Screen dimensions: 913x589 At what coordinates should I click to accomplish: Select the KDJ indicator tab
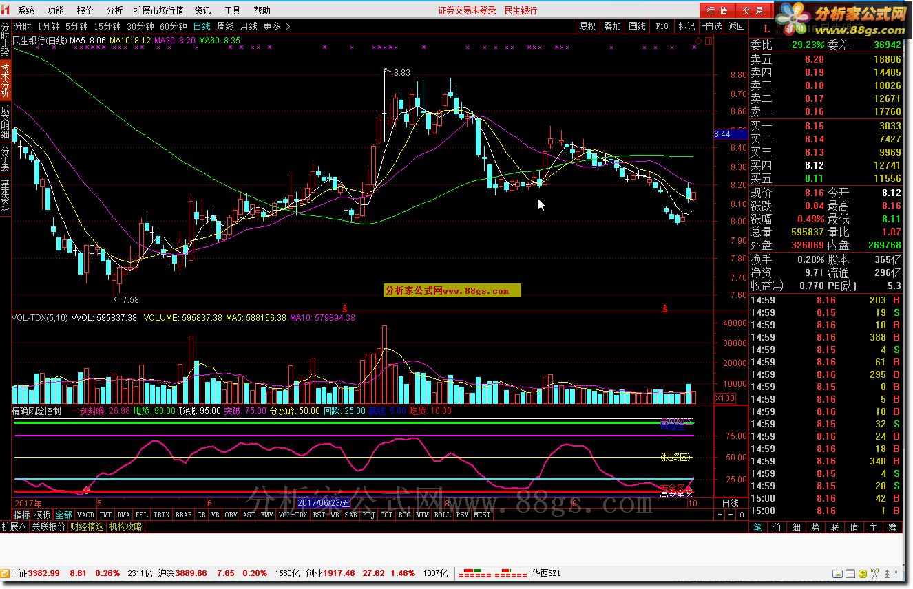[368, 515]
